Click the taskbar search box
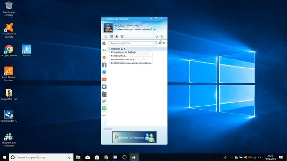The image size is (287, 161). click(41, 157)
